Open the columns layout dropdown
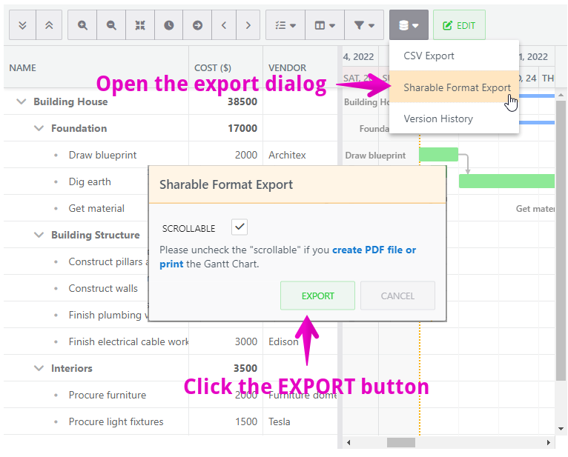Viewport: 568px width, 457px height. (324, 25)
